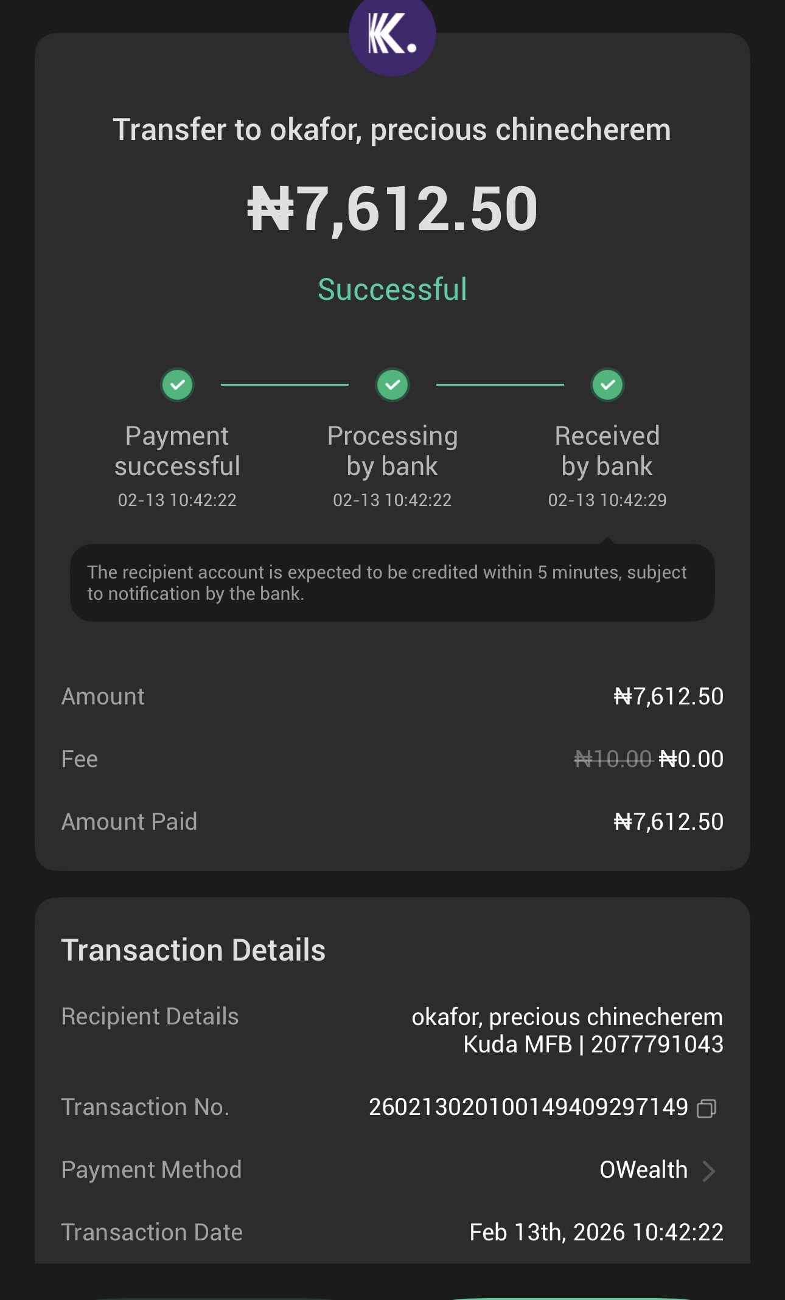785x1300 pixels.
Task: Click the Received by bank green checkmark
Action: click(607, 384)
